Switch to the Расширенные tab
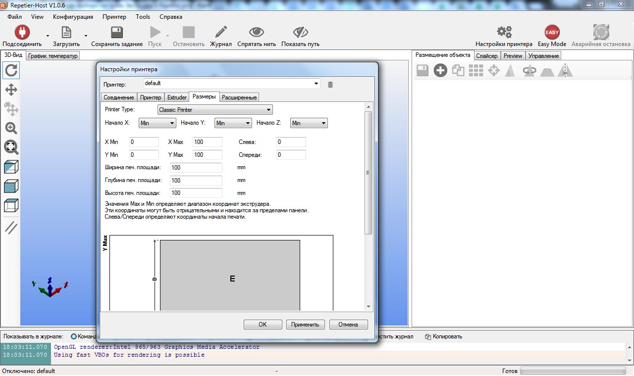 (x=239, y=97)
